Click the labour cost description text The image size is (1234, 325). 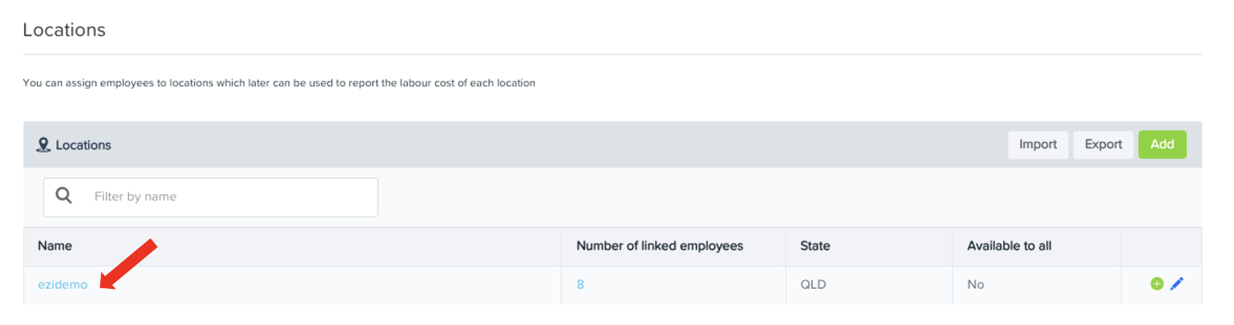pyautogui.click(x=279, y=83)
